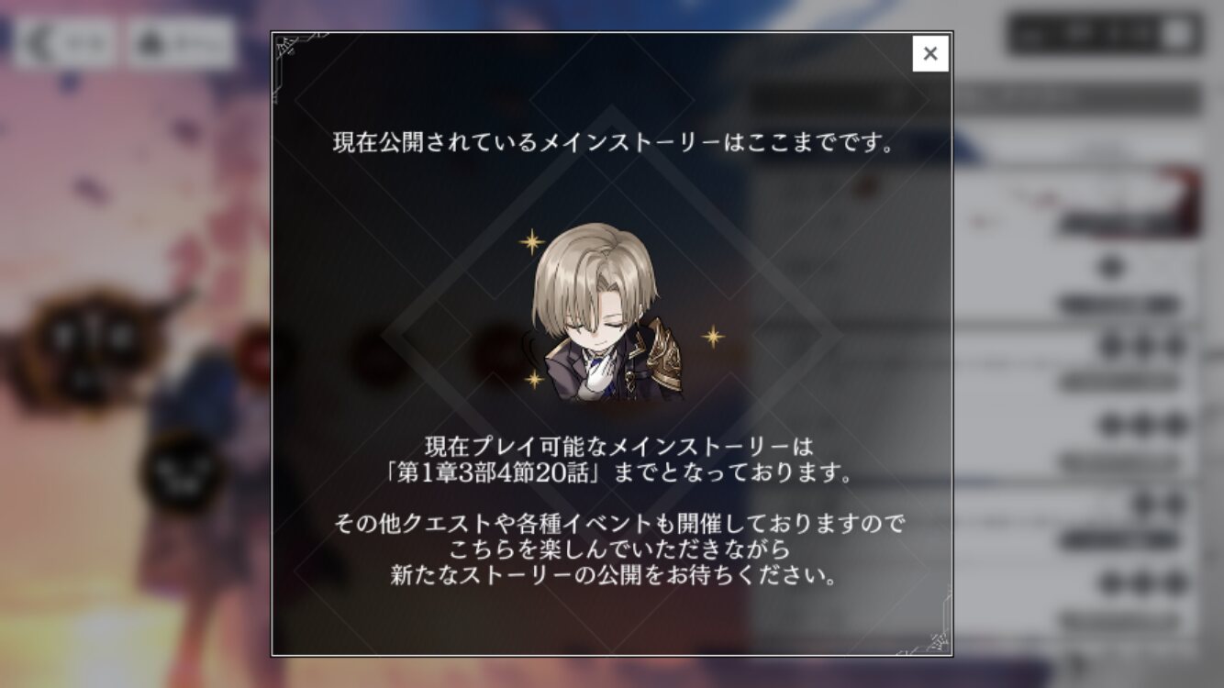Viewport: 1224px width, 688px height.
Task: Click the line こちらを楽しんでいただきながら
Action: coord(619,550)
